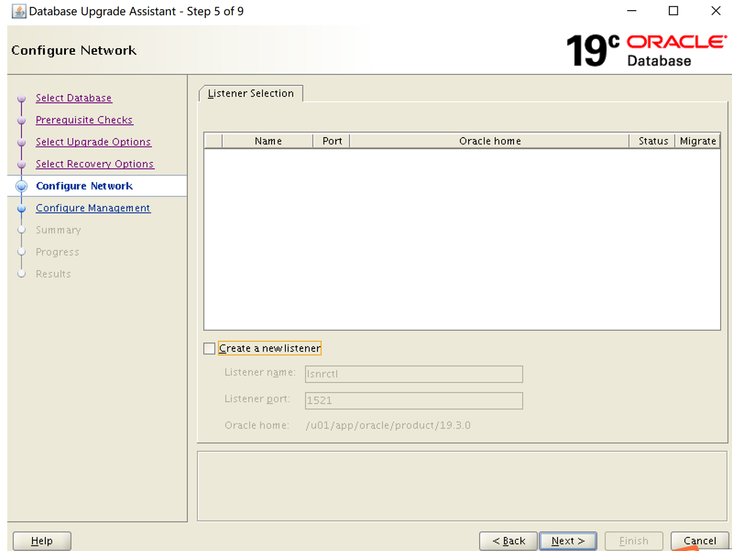Click the Listener port input field
The height and width of the screenshot is (551, 732).
414,401
